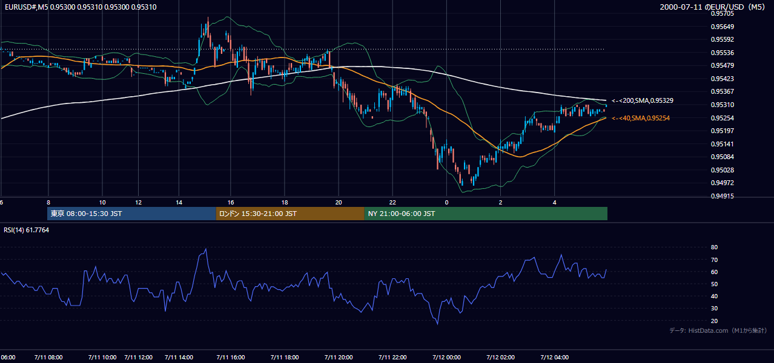This screenshot has width=774, height=363.
Task: Click the HistData.com data source credit
Action: 718,330
